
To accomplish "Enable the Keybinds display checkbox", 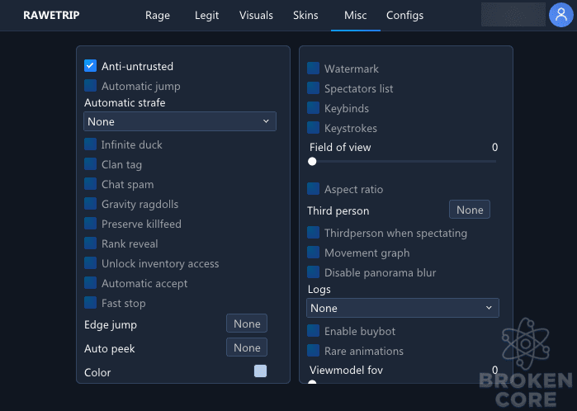I will 313,108.
